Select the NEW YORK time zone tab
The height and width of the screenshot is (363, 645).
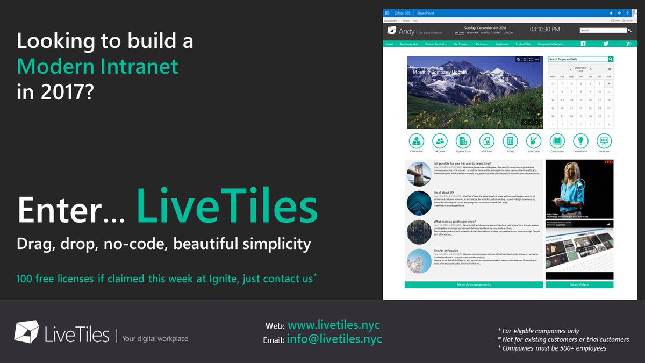tap(472, 32)
